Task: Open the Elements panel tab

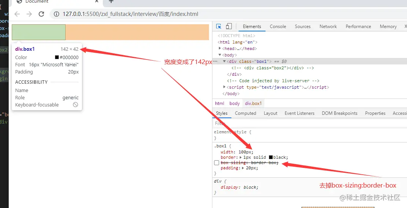Action: click(252, 27)
